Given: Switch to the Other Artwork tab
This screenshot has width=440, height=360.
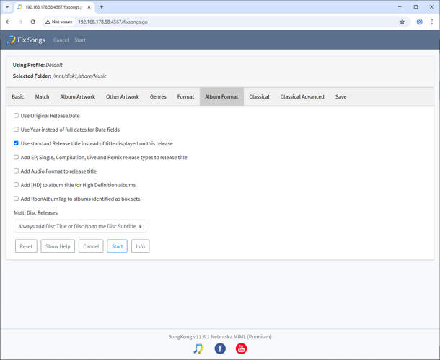Looking at the screenshot, I should 123,96.
